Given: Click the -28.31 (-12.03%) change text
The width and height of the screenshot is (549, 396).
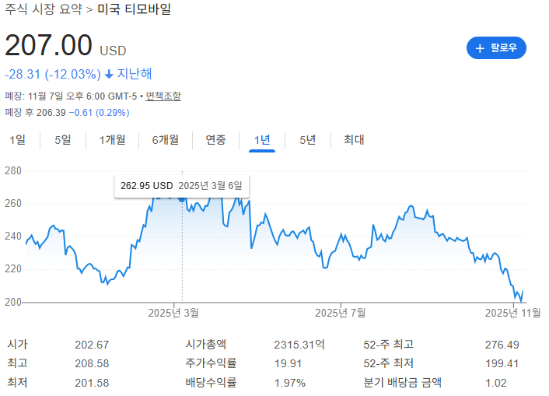Looking at the screenshot, I should pos(53,74).
